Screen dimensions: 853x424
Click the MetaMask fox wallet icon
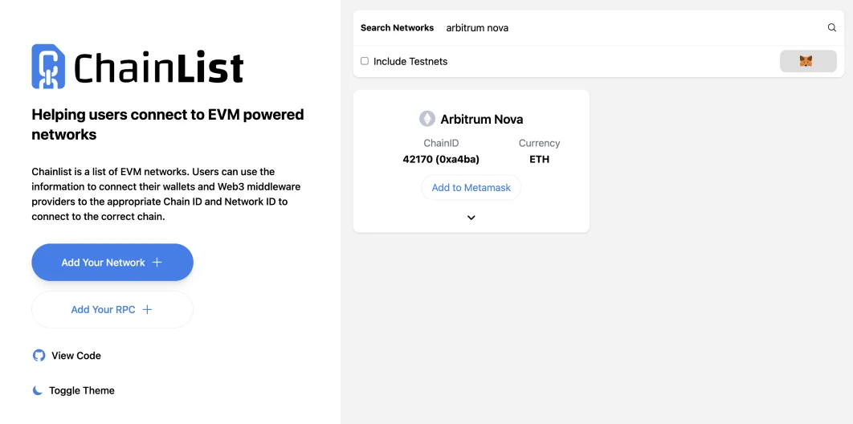click(807, 61)
